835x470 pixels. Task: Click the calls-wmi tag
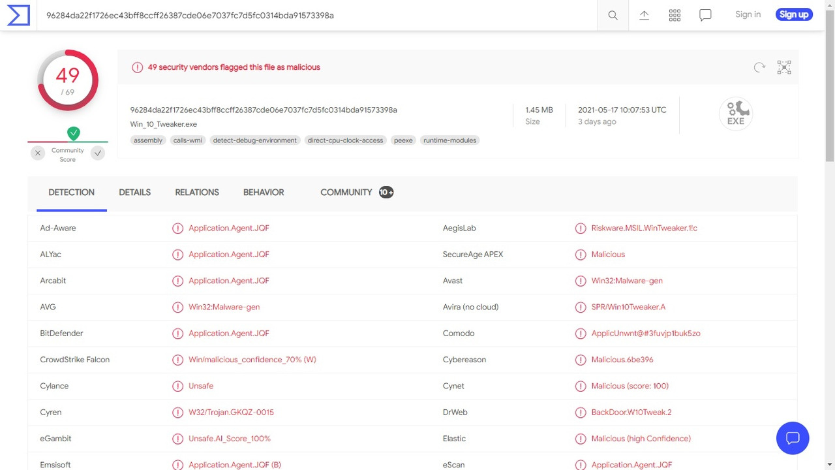[x=187, y=140]
